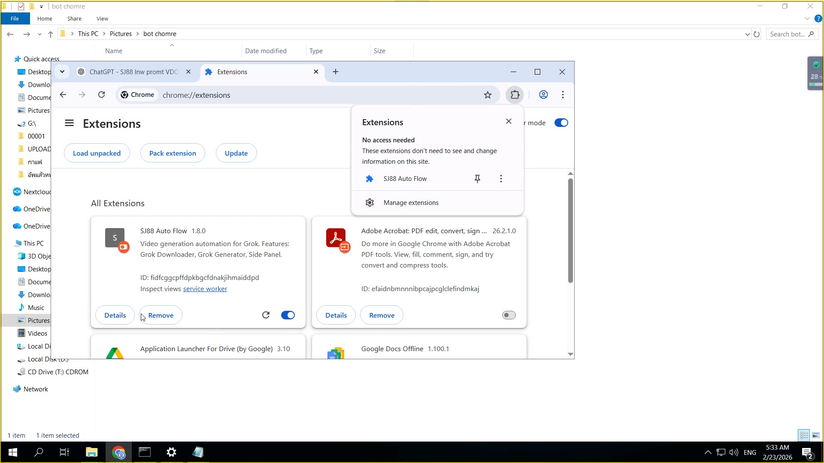Turn off Developer mode toggle
Viewport: 824px width, 463px height.
point(561,123)
